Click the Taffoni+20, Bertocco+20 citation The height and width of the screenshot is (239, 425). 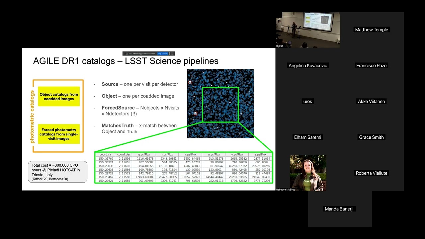[x=50, y=179]
